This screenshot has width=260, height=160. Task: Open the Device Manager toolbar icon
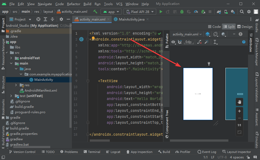pos(226,12)
